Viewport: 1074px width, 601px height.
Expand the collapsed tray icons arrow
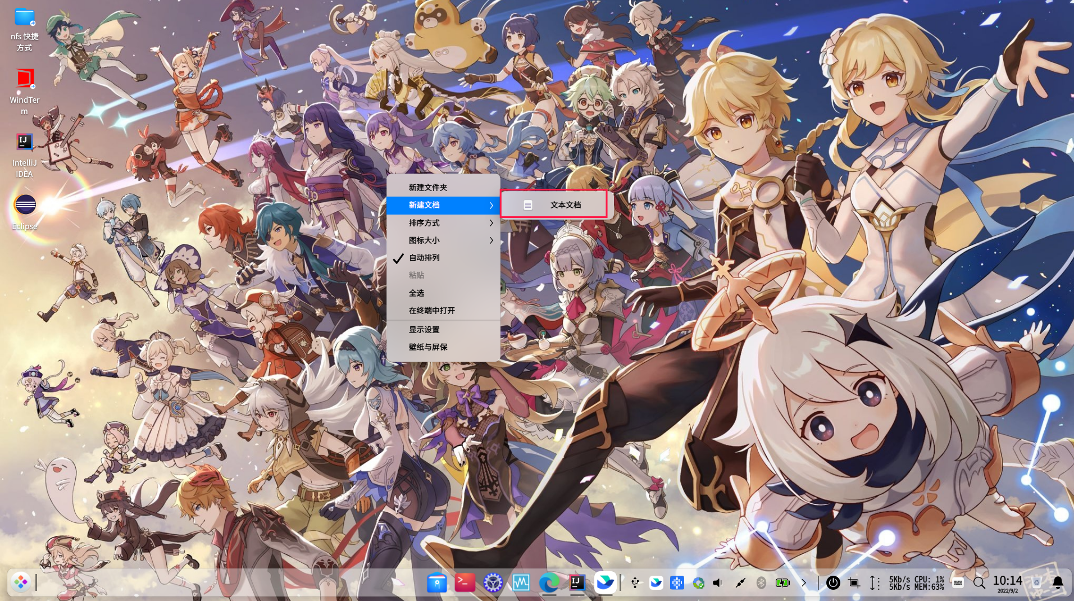click(x=803, y=582)
